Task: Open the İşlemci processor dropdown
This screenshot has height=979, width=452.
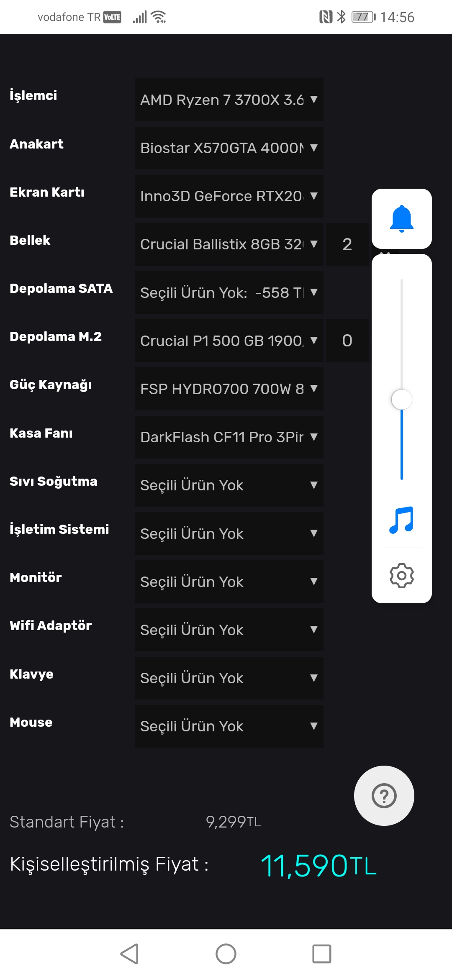Action: (x=229, y=100)
